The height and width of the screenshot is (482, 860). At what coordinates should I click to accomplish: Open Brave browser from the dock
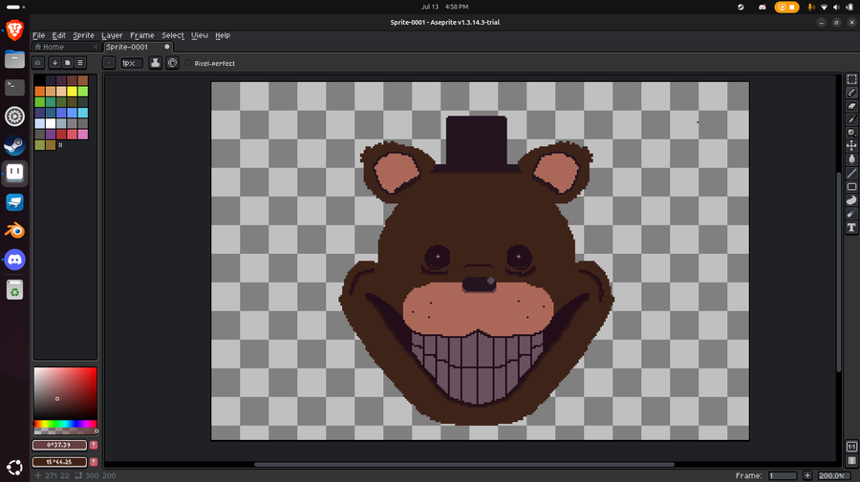coord(14,31)
